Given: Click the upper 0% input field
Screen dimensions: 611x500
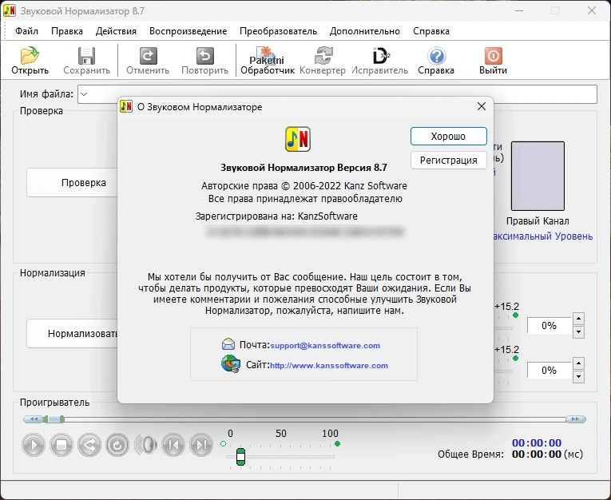Looking at the screenshot, I should coord(549,325).
